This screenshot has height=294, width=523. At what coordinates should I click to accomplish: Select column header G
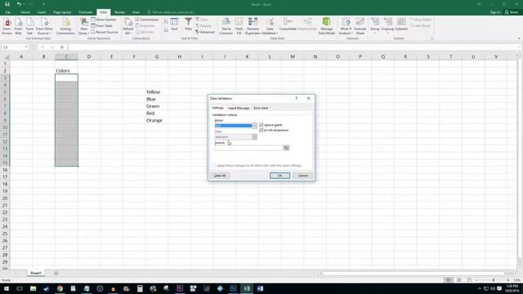point(156,56)
